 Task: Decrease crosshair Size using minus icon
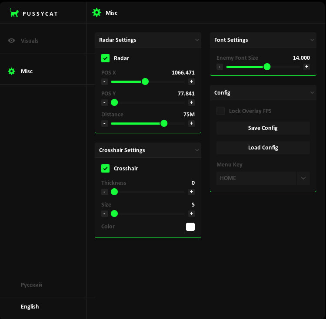[x=104, y=214]
